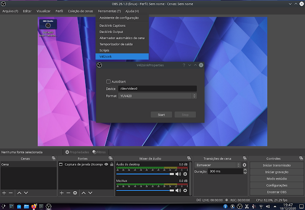Screen dimensions: 305x210
Task: Open the Format YUV420 dropdown
Action: pos(157,96)
